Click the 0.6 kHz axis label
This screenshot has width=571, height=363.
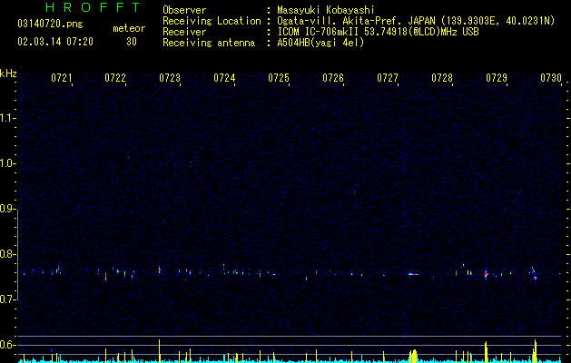[8, 345]
